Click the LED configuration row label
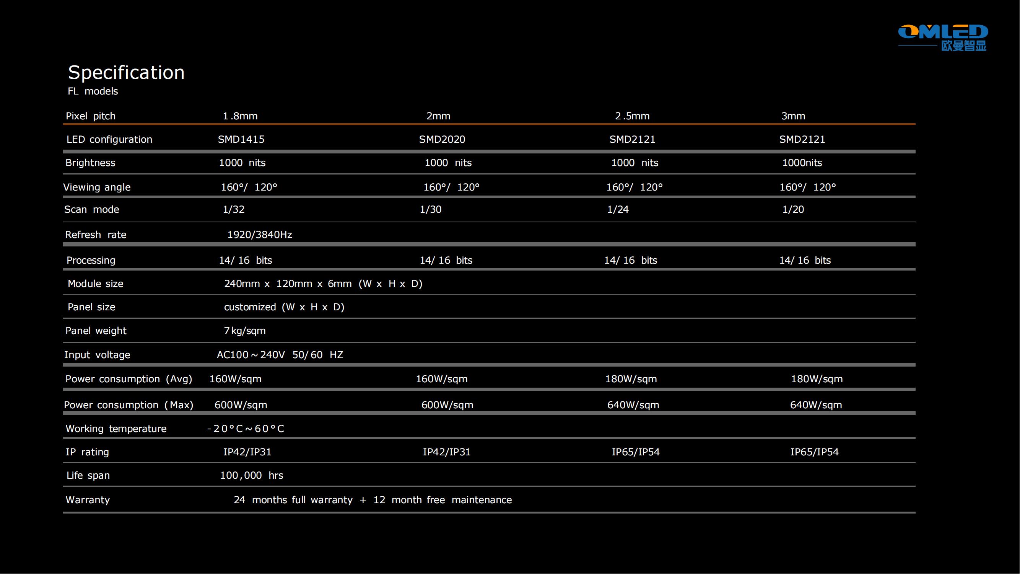This screenshot has height=574, width=1020. tap(109, 139)
